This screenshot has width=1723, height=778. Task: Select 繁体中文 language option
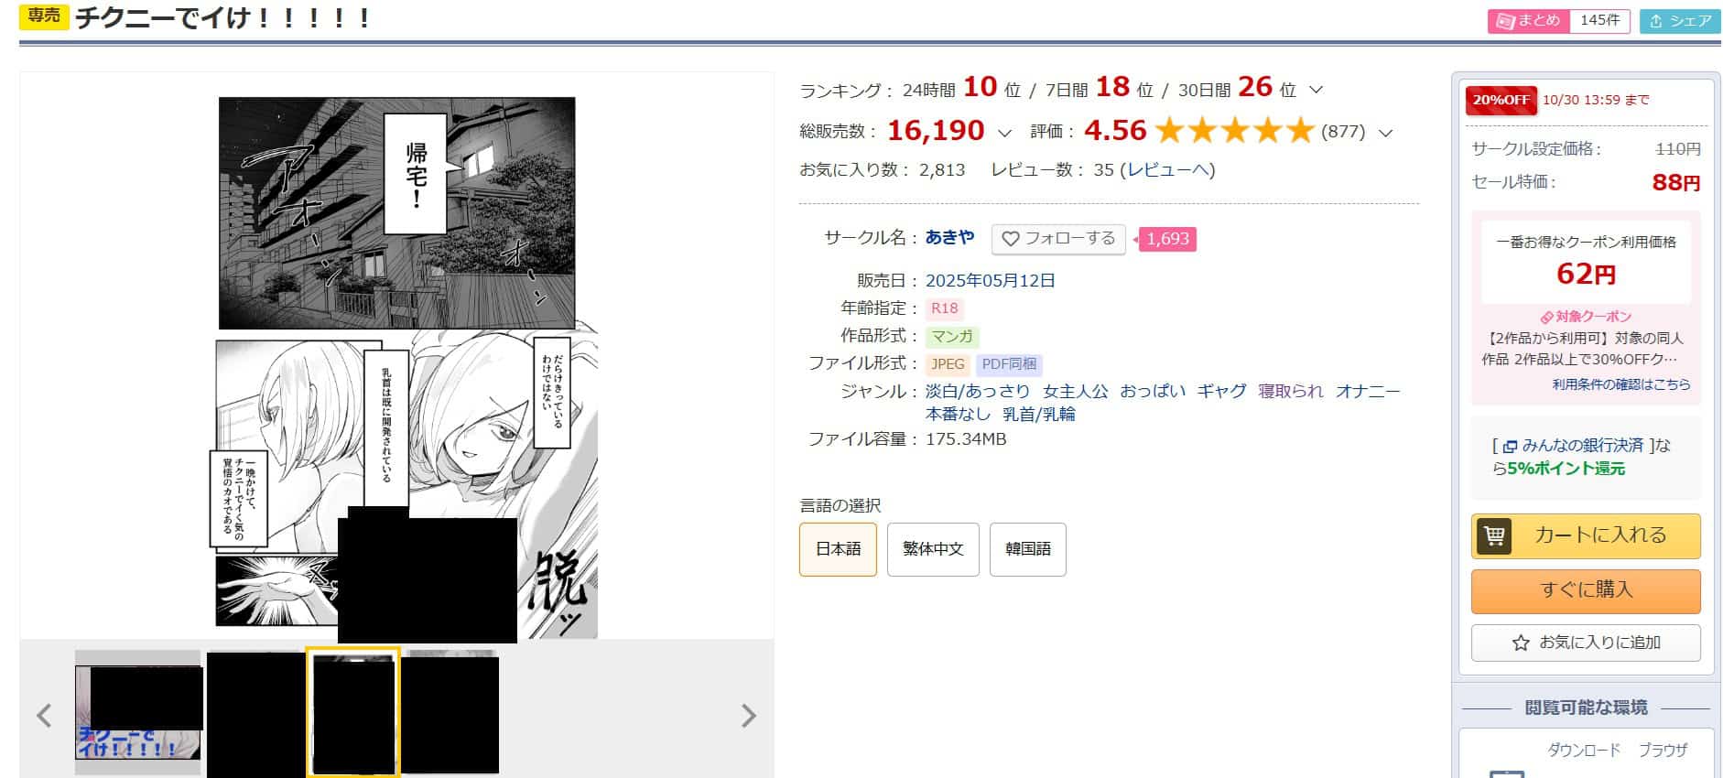933,549
